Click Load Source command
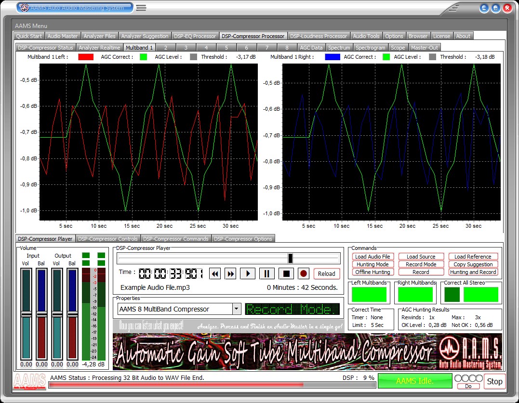 (x=421, y=257)
